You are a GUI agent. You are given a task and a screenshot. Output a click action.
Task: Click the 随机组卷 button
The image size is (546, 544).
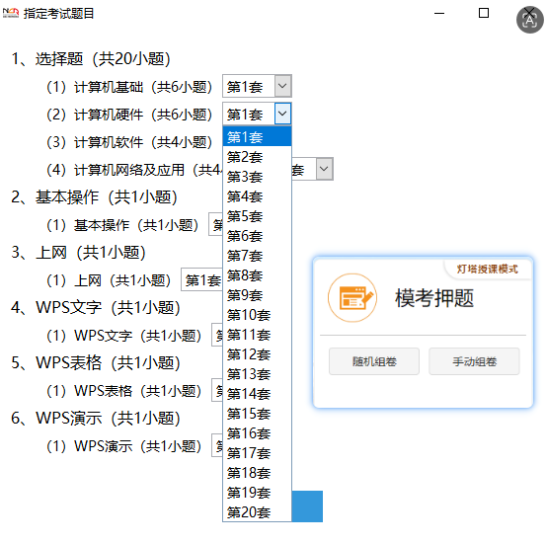point(374,361)
